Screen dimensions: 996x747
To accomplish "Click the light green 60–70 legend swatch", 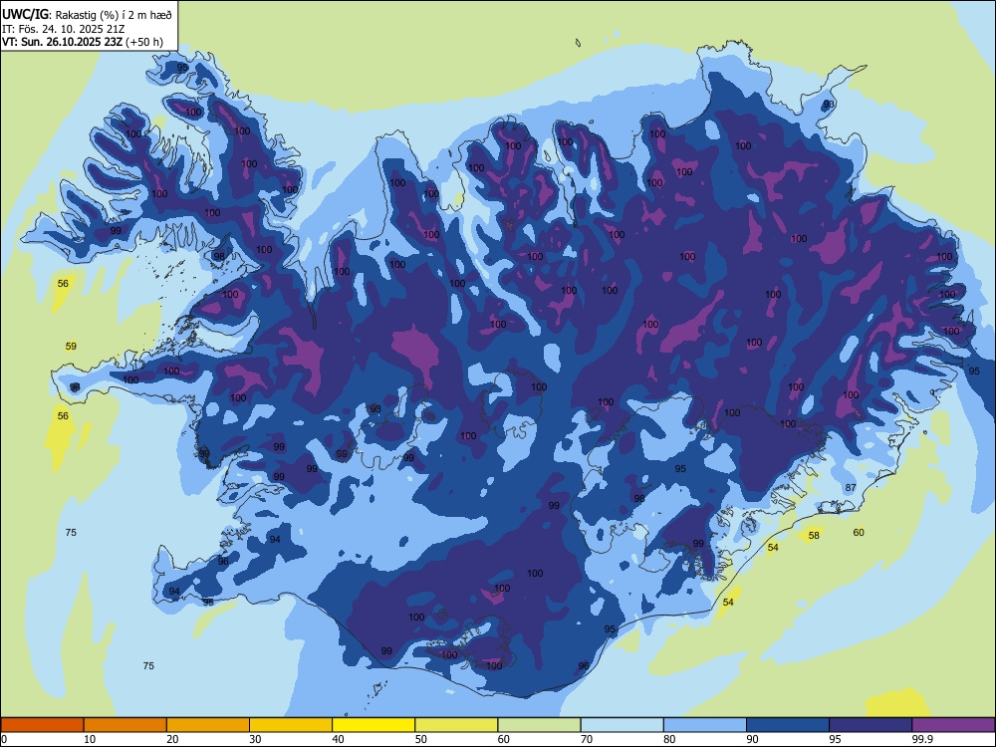I will pyautogui.click(x=539, y=725).
